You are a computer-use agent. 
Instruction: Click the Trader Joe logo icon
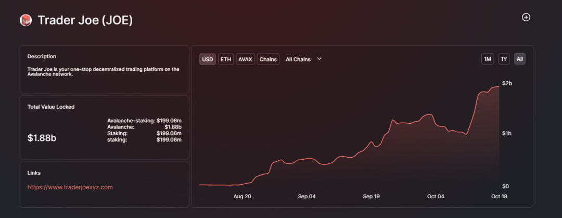[25, 20]
